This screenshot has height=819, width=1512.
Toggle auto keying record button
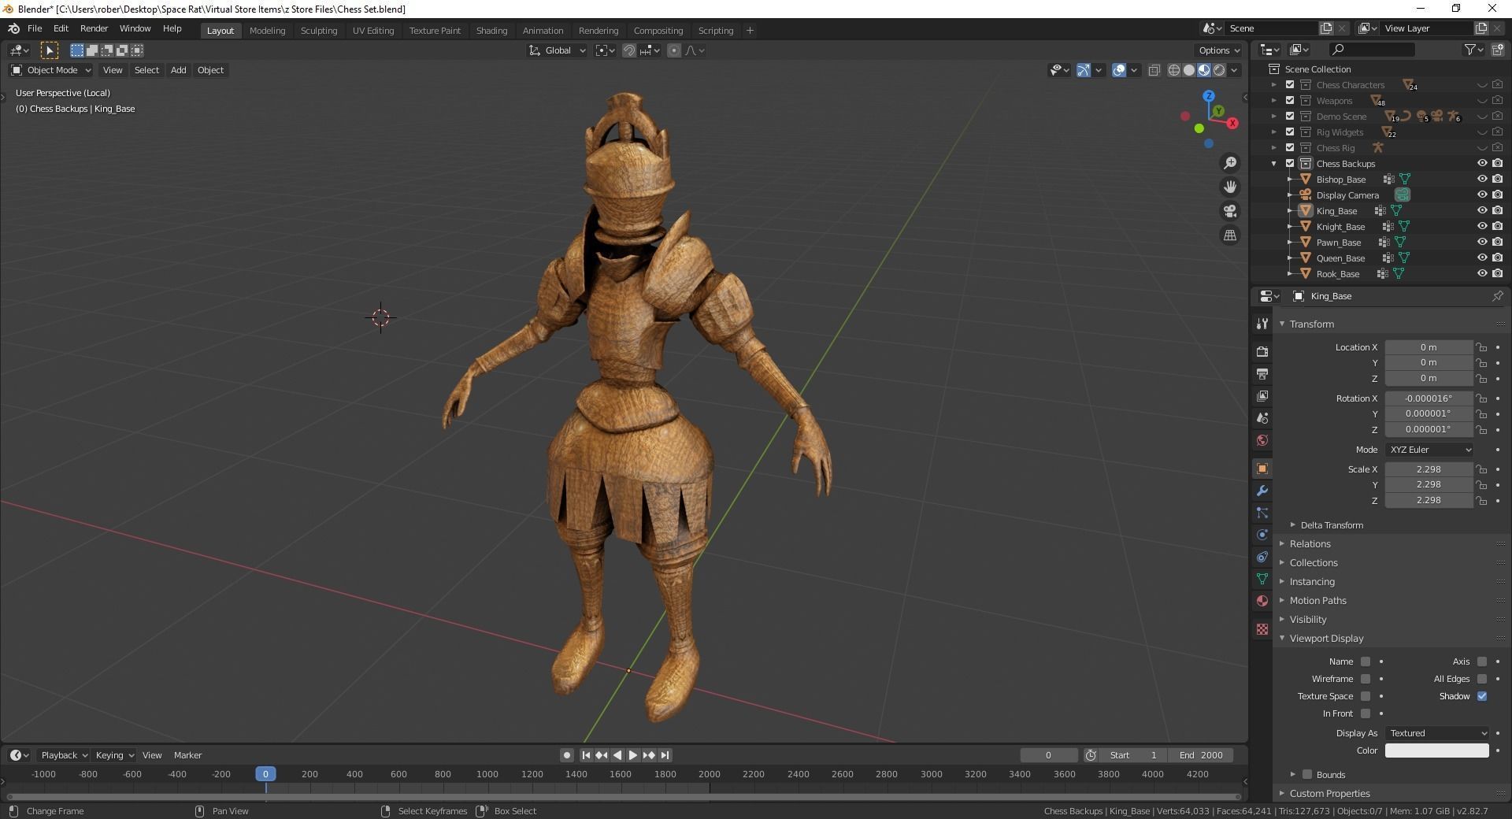tap(566, 755)
